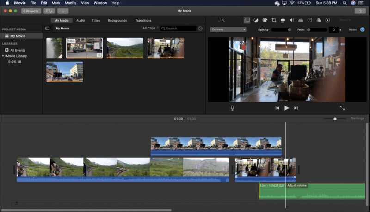This screenshot has width=370, height=212.
Task: Click the blue apply checkmark
Action: pos(362,29)
